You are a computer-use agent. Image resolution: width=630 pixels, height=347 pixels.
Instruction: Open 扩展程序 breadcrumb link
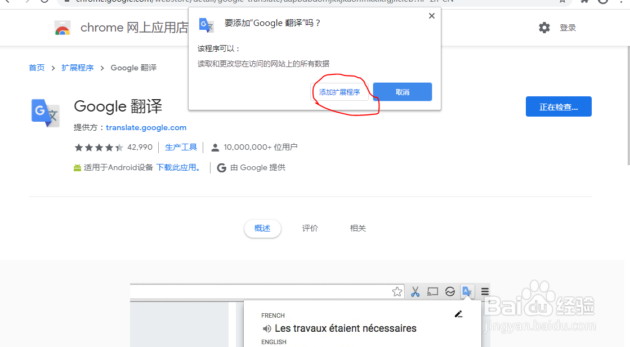78,68
